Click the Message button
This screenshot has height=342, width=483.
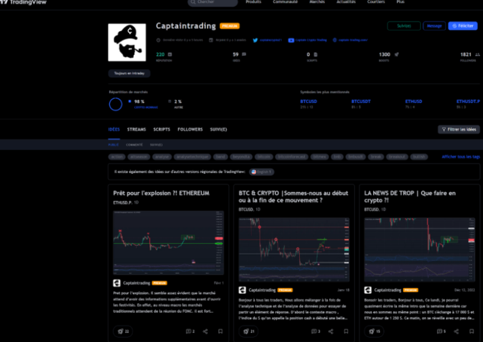coord(434,26)
